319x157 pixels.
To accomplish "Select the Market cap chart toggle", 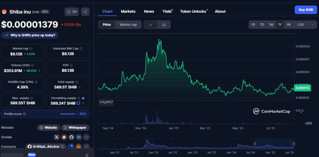I will tap(128, 25).
